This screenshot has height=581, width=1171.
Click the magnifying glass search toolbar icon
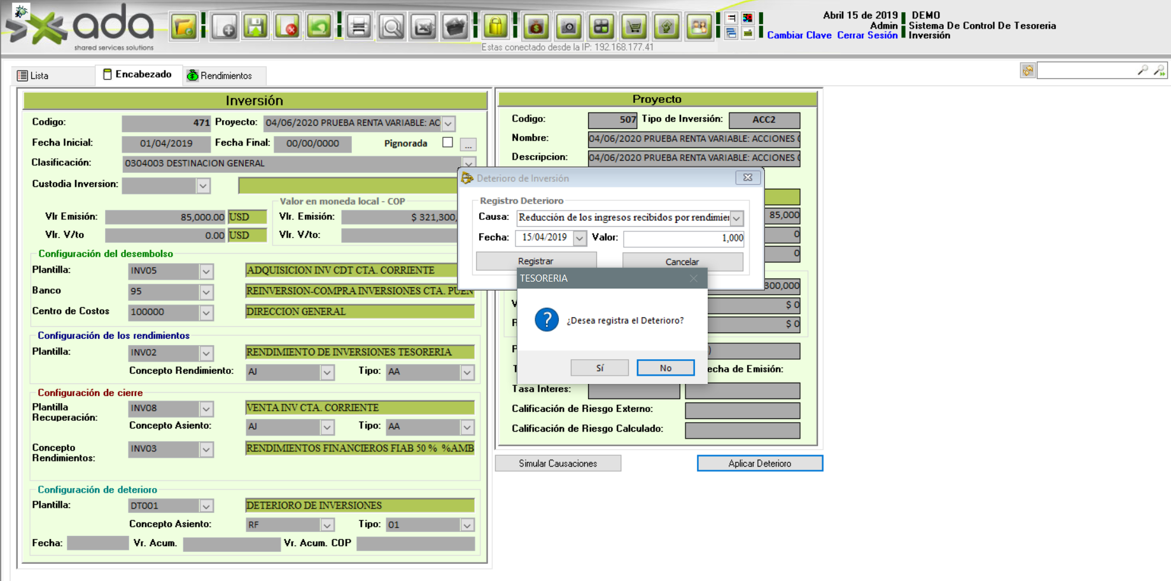[391, 27]
